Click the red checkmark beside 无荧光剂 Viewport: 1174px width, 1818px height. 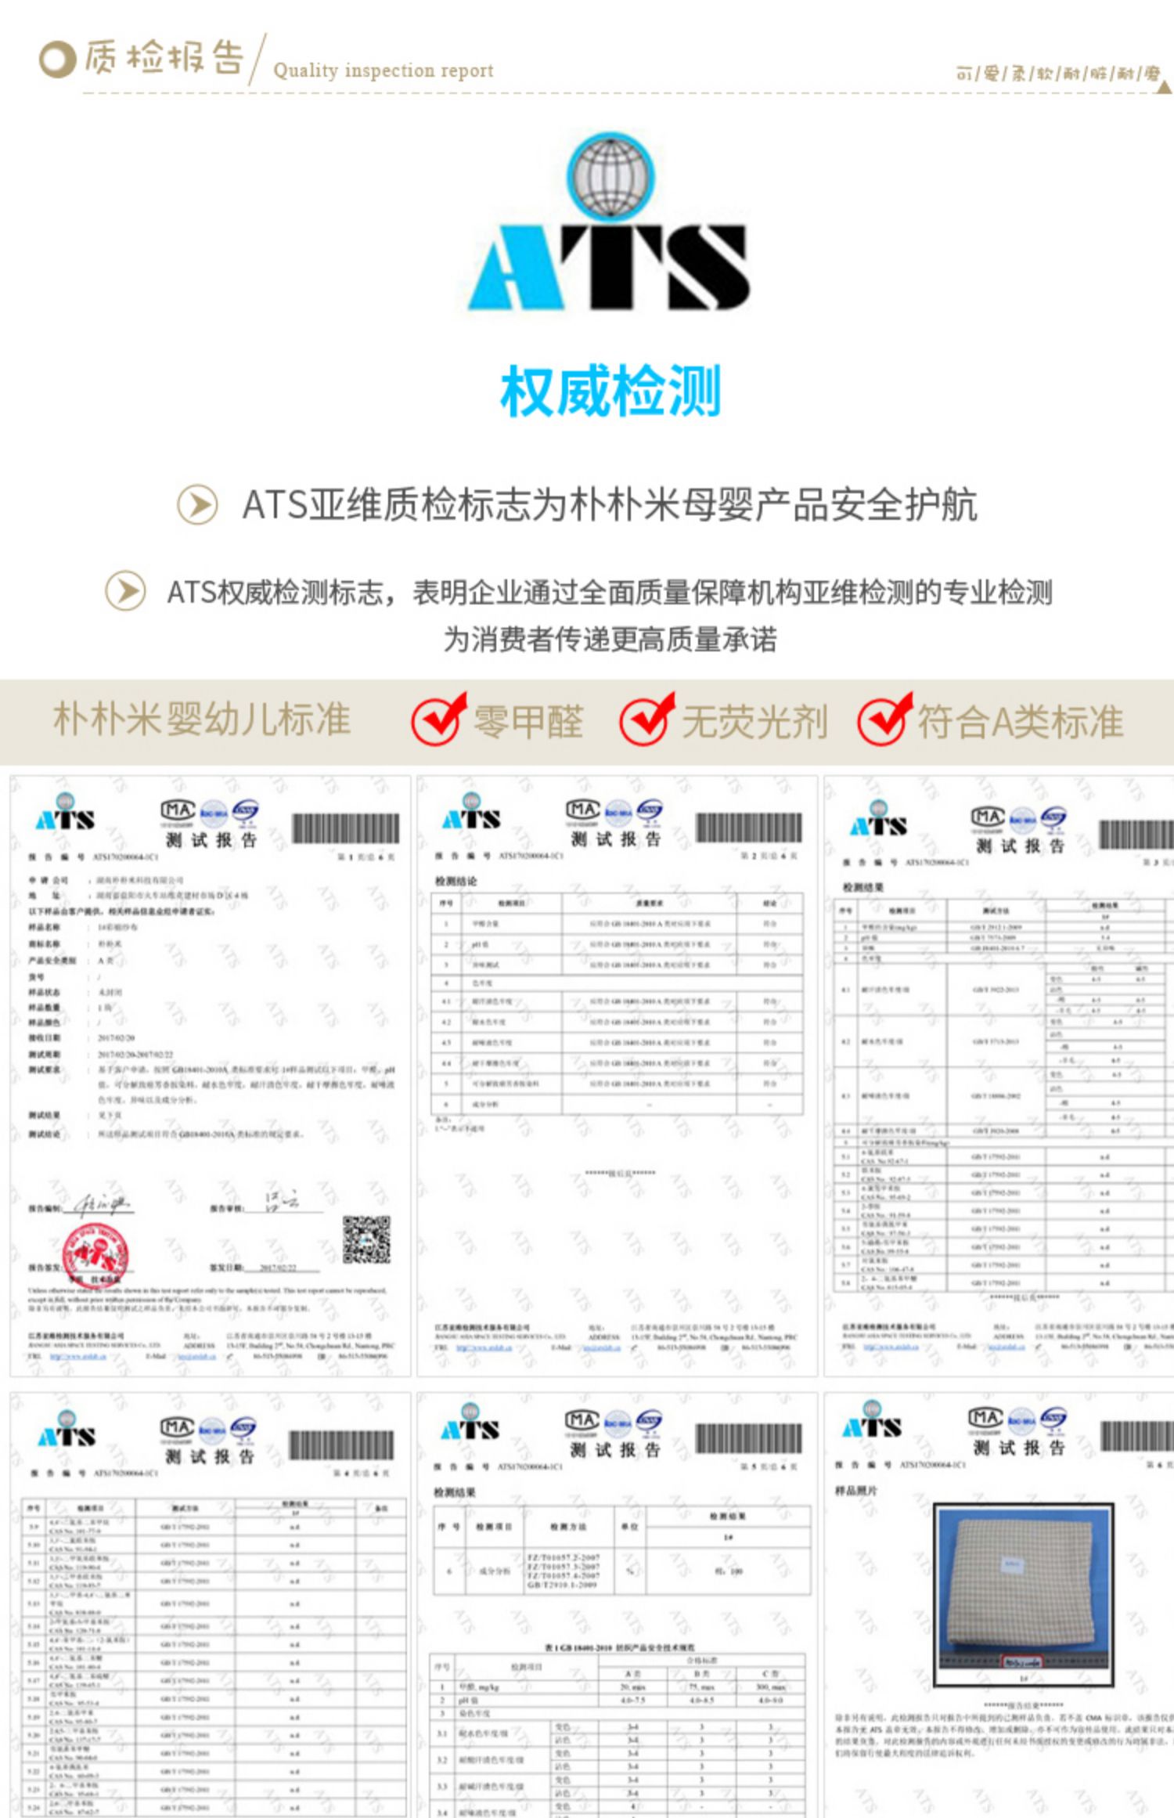coord(646,719)
